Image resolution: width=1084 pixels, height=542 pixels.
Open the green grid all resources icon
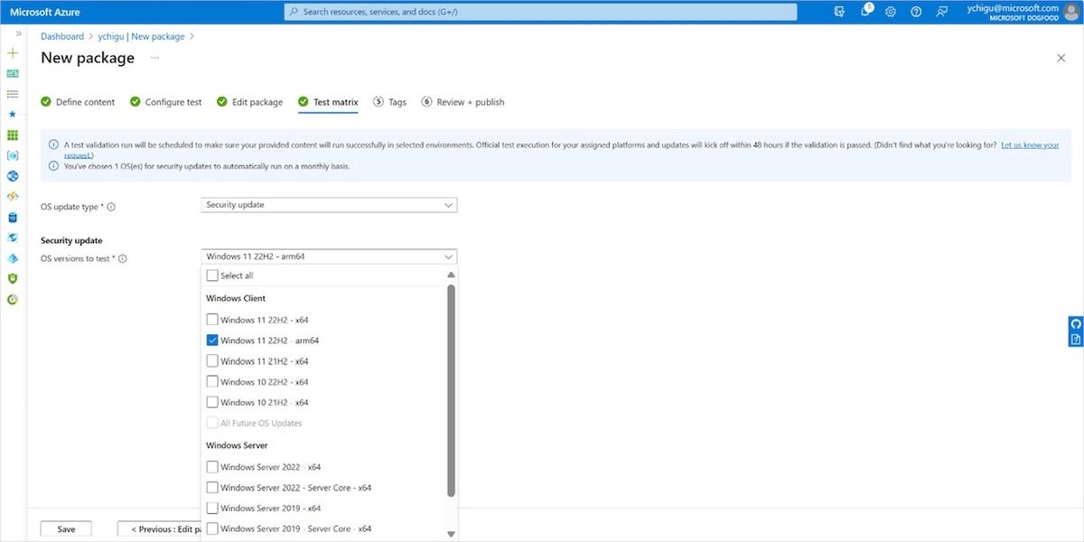(13, 135)
